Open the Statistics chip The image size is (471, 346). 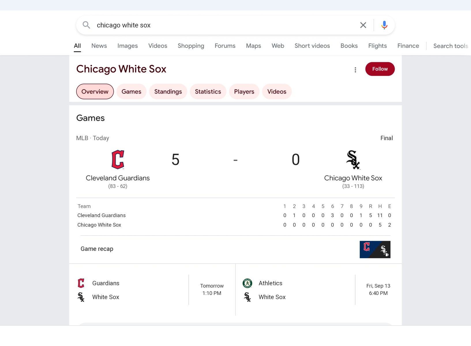208,91
